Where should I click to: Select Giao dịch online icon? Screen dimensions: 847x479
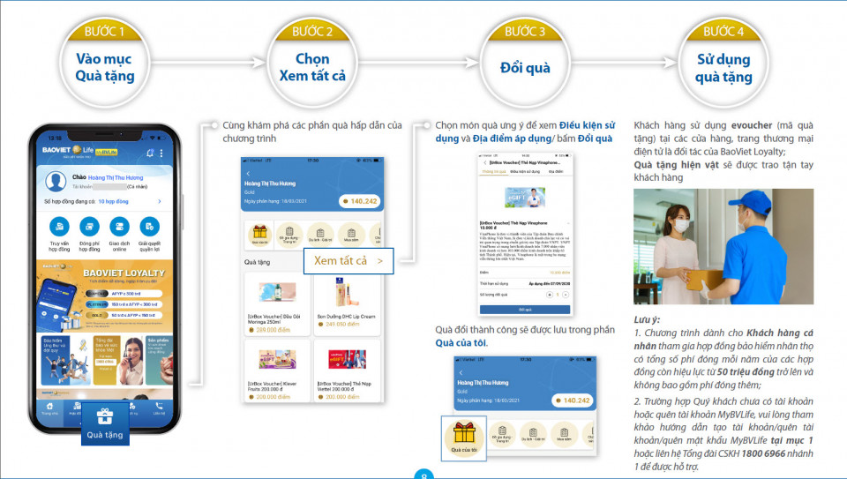(119, 227)
